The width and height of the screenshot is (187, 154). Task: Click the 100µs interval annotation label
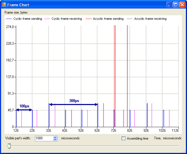click(24, 106)
